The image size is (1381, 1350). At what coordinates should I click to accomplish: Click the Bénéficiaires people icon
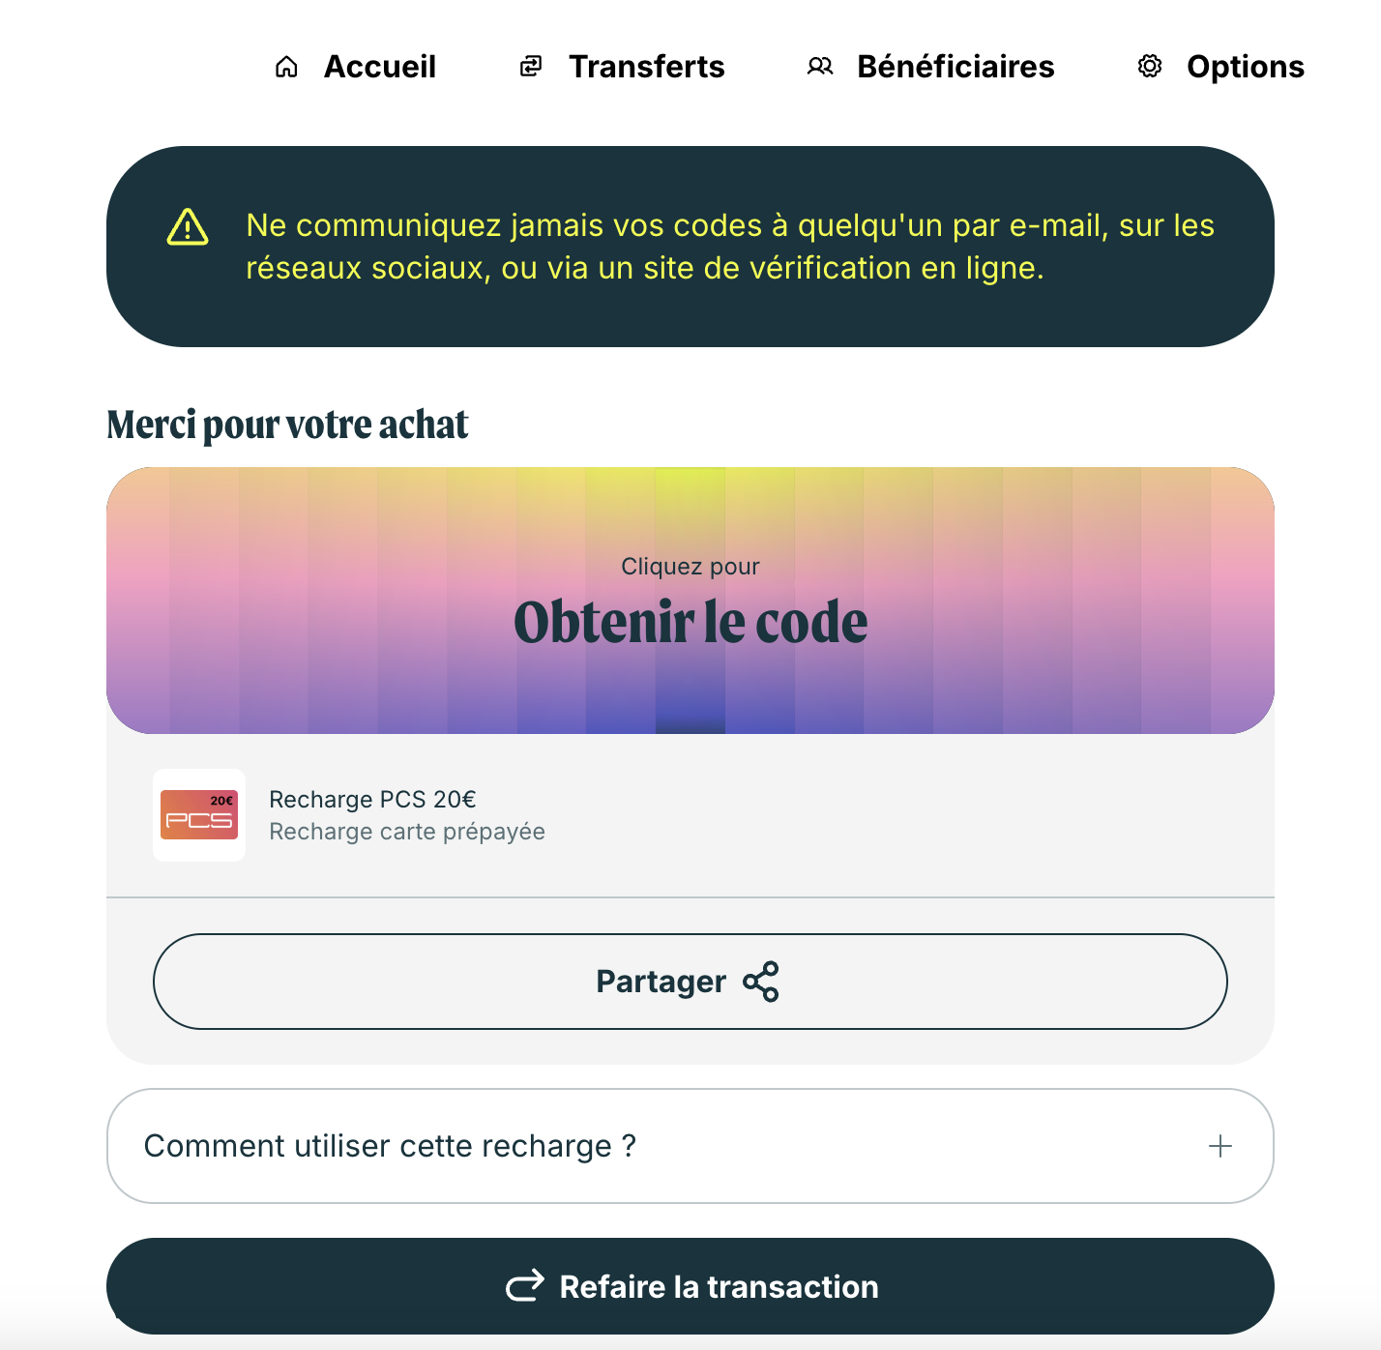[820, 67]
